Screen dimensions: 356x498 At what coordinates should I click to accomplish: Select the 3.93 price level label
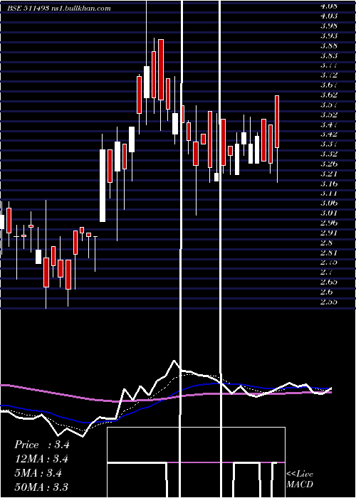point(329,36)
